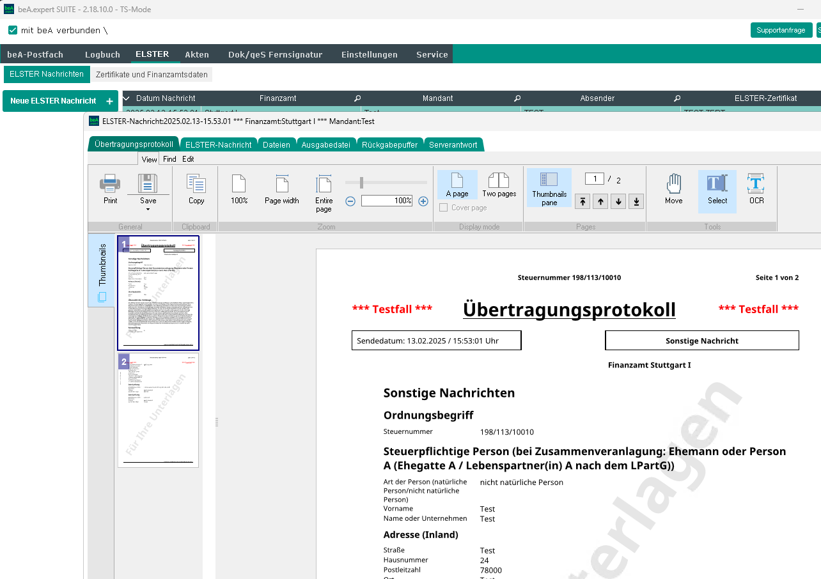
Task: Sort by the Datum Nachricht column header
Action: point(166,98)
